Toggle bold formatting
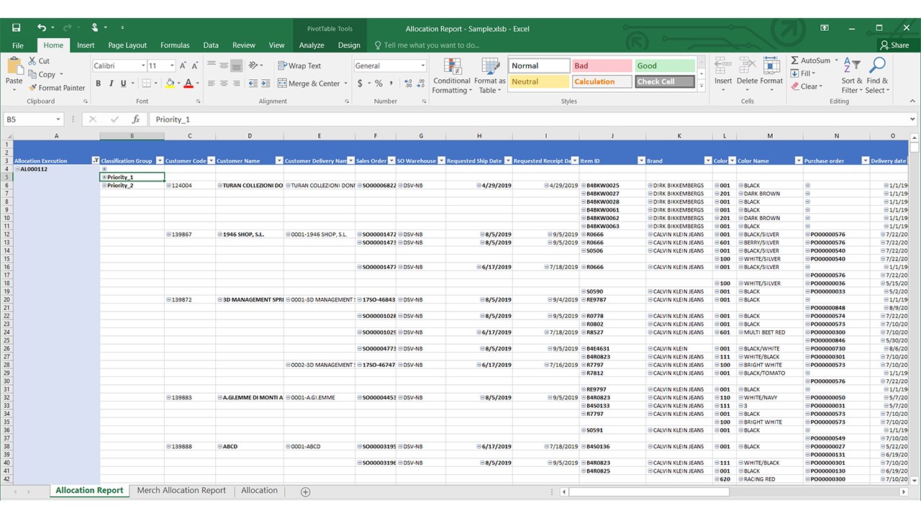 (99, 83)
